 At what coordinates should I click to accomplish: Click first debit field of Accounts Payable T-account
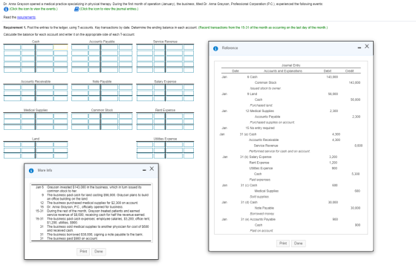click(79, 48)
